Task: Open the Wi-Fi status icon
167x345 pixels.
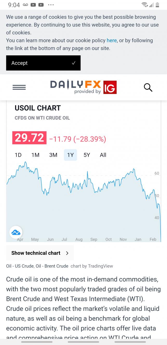Action: (x=144, y=5)
